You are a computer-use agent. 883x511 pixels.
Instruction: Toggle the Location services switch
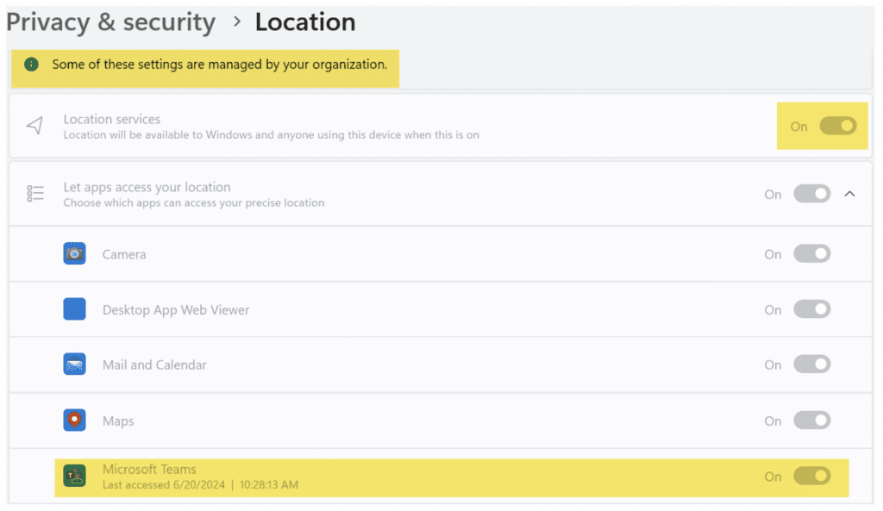point(838,126)
